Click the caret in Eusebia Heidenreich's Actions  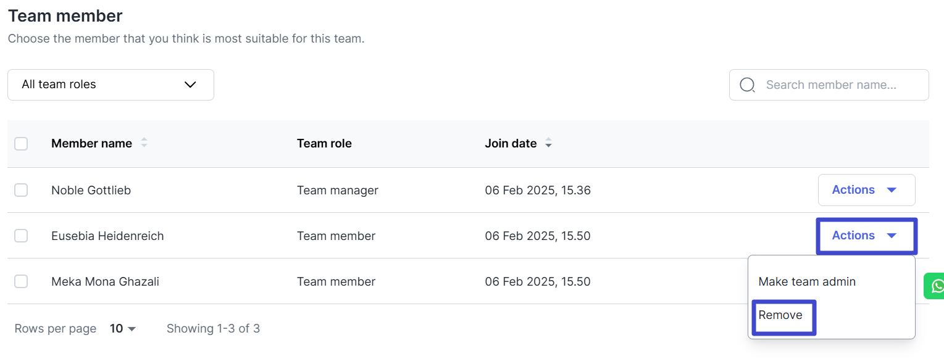click(x=892, y=236)
